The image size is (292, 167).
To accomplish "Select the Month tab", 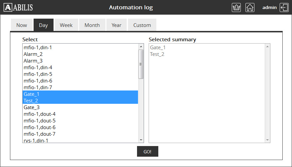I will pos(92,25).
